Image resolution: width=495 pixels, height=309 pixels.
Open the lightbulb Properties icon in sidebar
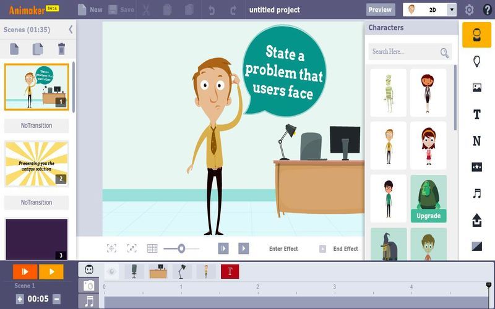point(476,61)
